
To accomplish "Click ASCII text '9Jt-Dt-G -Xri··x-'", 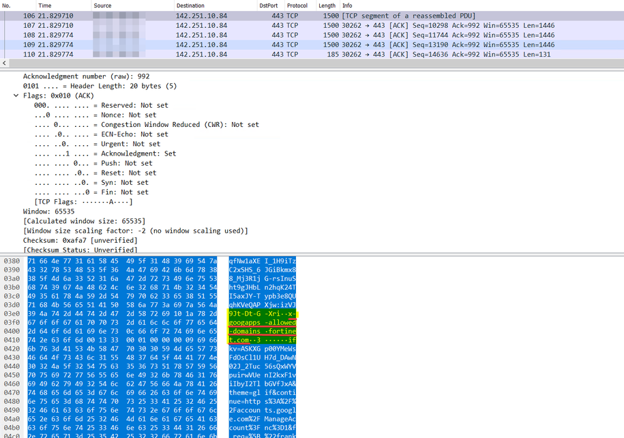I will click(263, 314).
